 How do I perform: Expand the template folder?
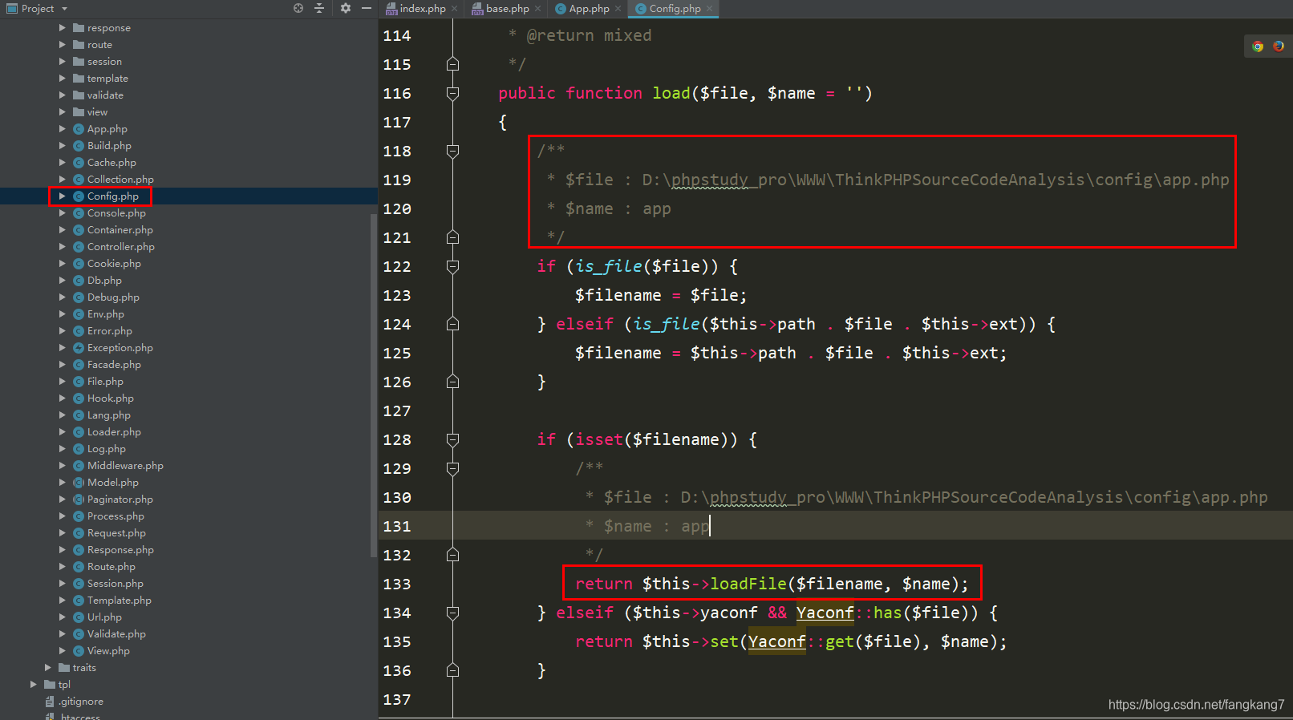[x=63, y=79]
